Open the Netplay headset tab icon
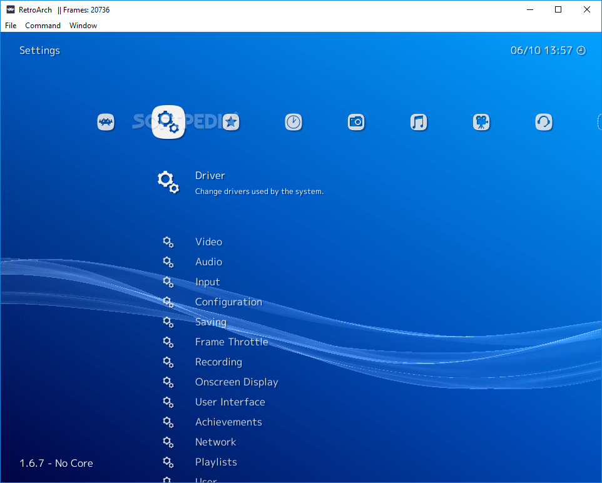Image resolution: width=602 pixels, height=483 pixels. coord(544,122)
